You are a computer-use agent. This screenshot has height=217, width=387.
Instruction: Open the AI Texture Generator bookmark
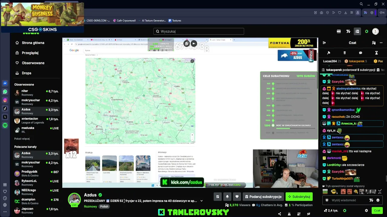tap(152, 20)
